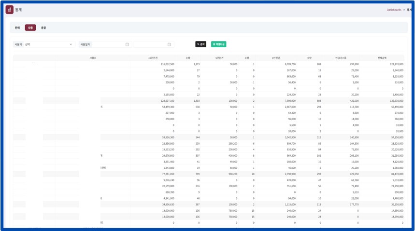Click the 통계 chart logo icon
Image resolution: width=415 pixels, height=231 pixels.
pos(10,9)
